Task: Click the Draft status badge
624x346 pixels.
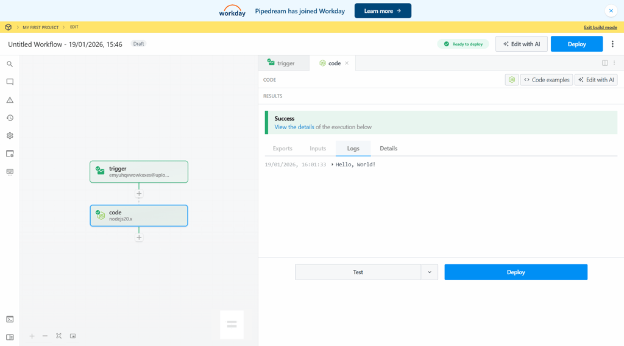Action: pyautogui.click(x=138, y=44)
